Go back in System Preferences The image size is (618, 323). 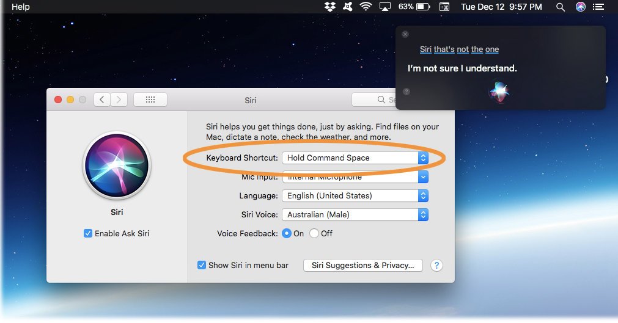pyautogui.click(x=102, y=100)
